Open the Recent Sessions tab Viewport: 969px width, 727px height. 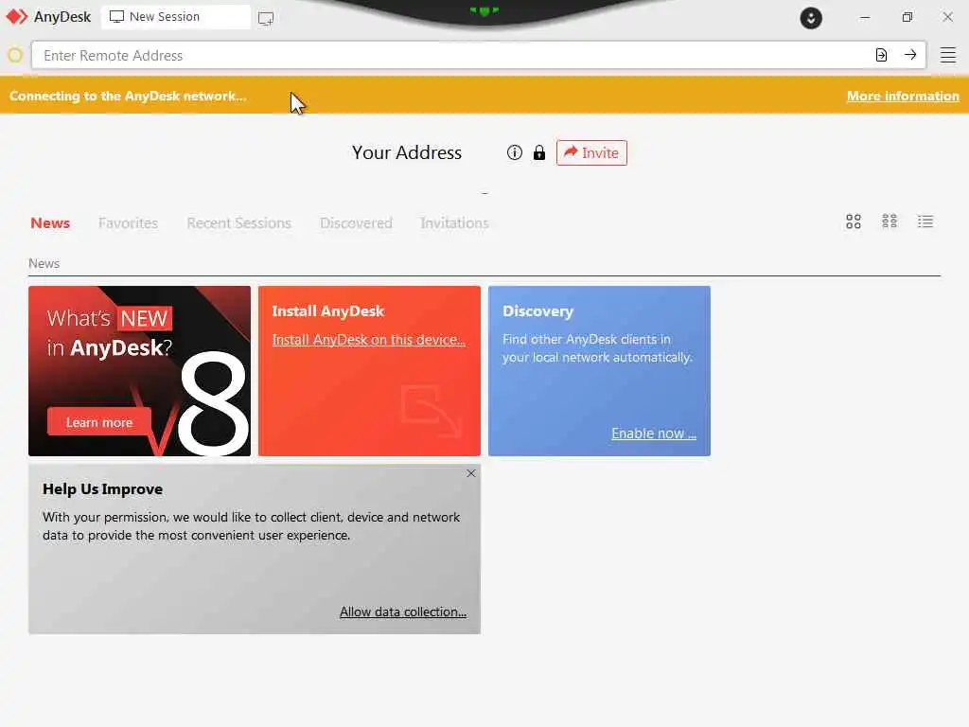238,222
